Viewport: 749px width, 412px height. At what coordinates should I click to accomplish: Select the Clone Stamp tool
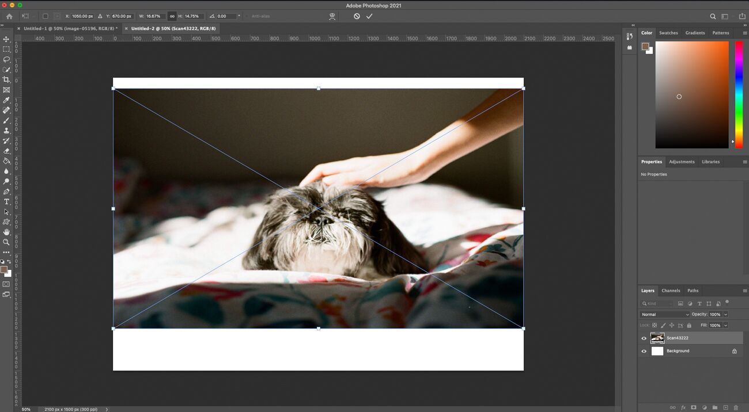click(x=7, y=131)
